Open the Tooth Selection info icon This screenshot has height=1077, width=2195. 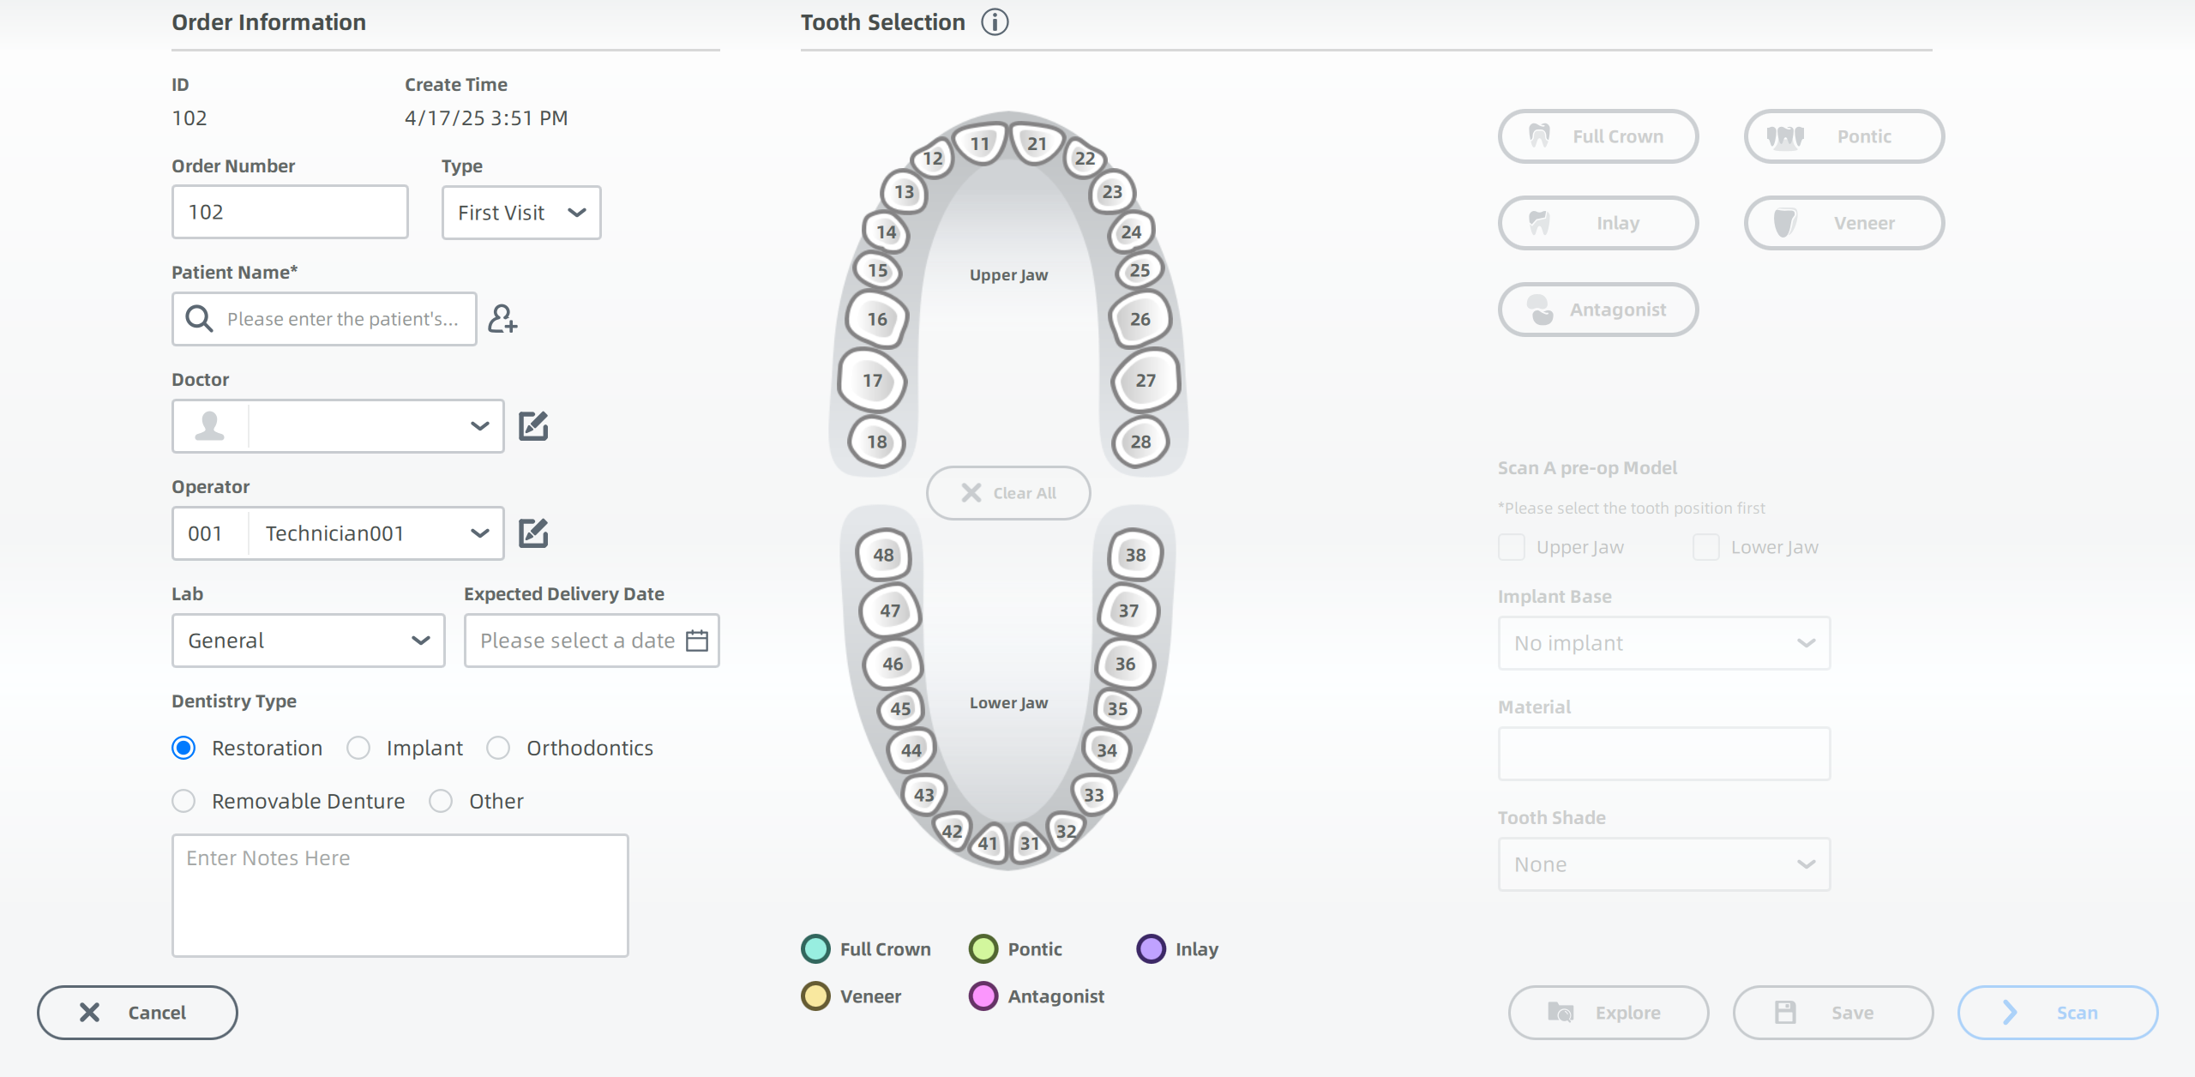pyautogui.click(x=995, y=22)
